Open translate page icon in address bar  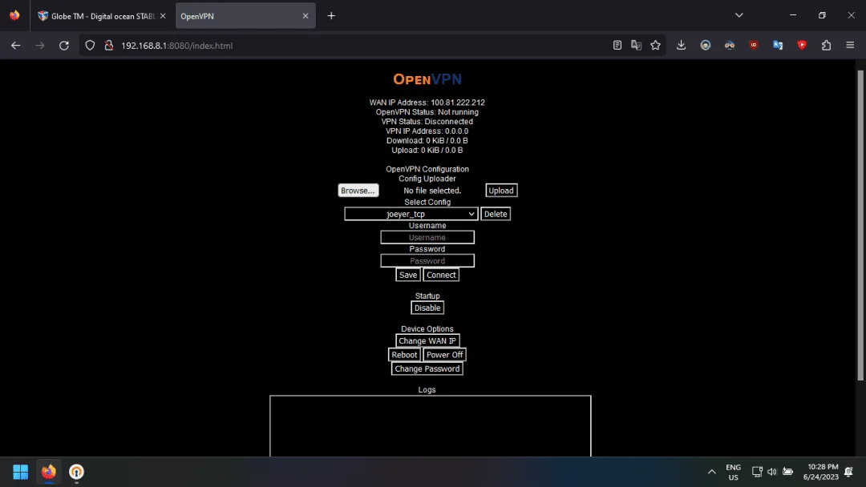636,45
